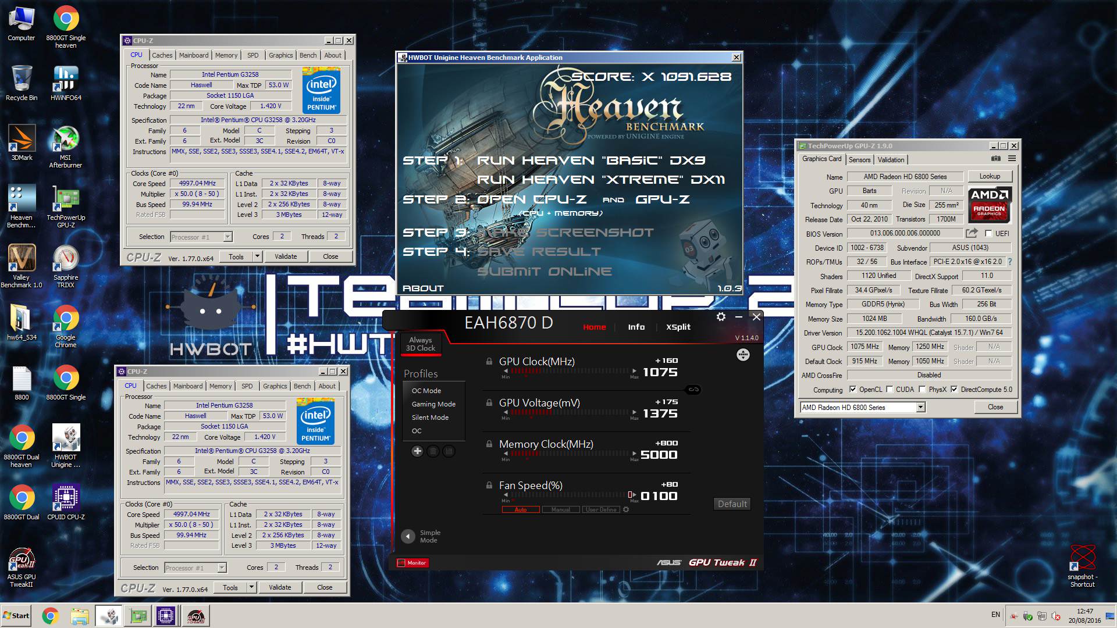Open ASUS GPU TweakII desktop icon
The width and height of the screenshot is (1117, 628).
pos(22,566)
